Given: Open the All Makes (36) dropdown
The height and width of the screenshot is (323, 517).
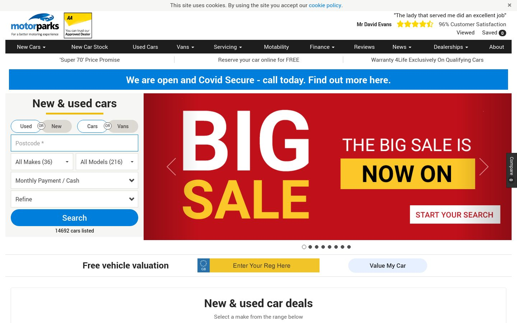Looking at the screenshot, I should click(x=42, y=162).
